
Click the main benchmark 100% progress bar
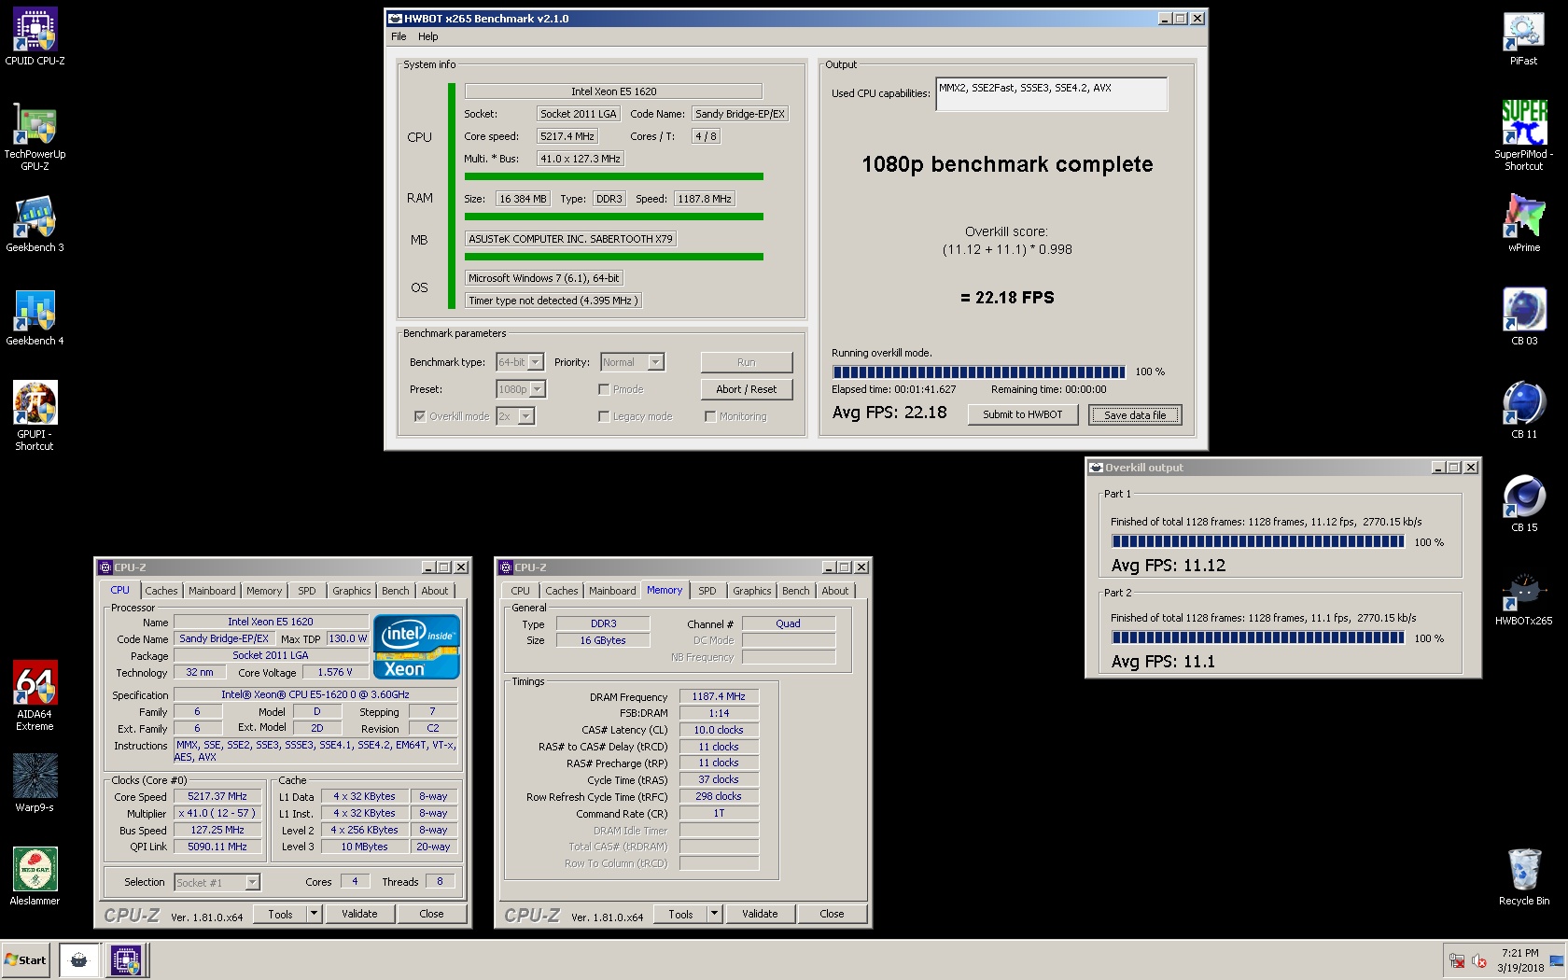point(979,371)
